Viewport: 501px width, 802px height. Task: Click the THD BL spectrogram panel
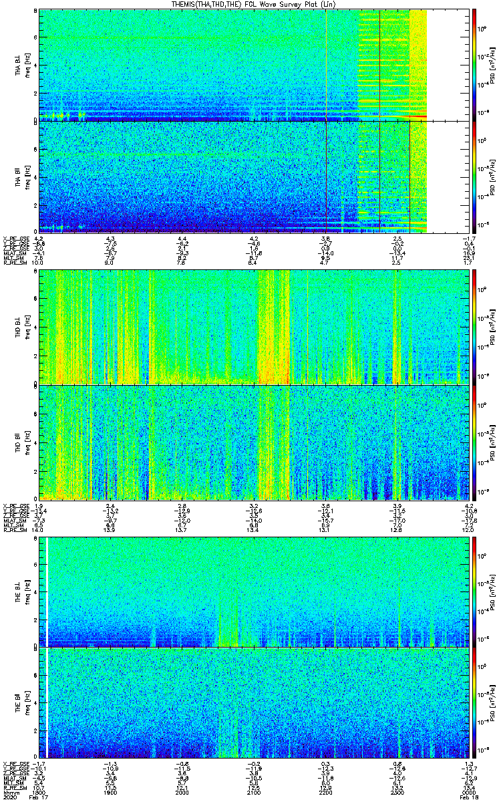[253, 327]
